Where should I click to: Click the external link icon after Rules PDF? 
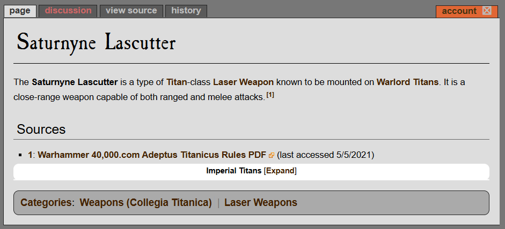[x=272, y=156]
